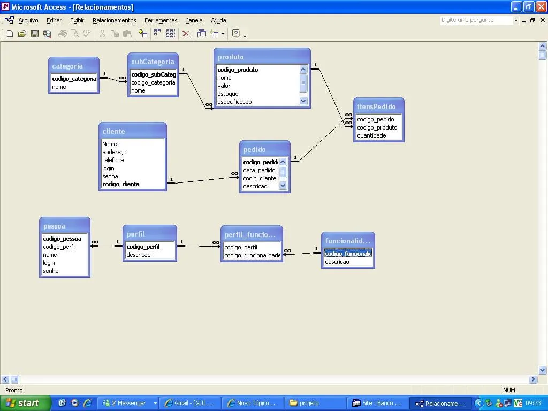Click the red X delete toolbar icon
The width and height of the screenshot is (548, 411).
click(186, 34)
